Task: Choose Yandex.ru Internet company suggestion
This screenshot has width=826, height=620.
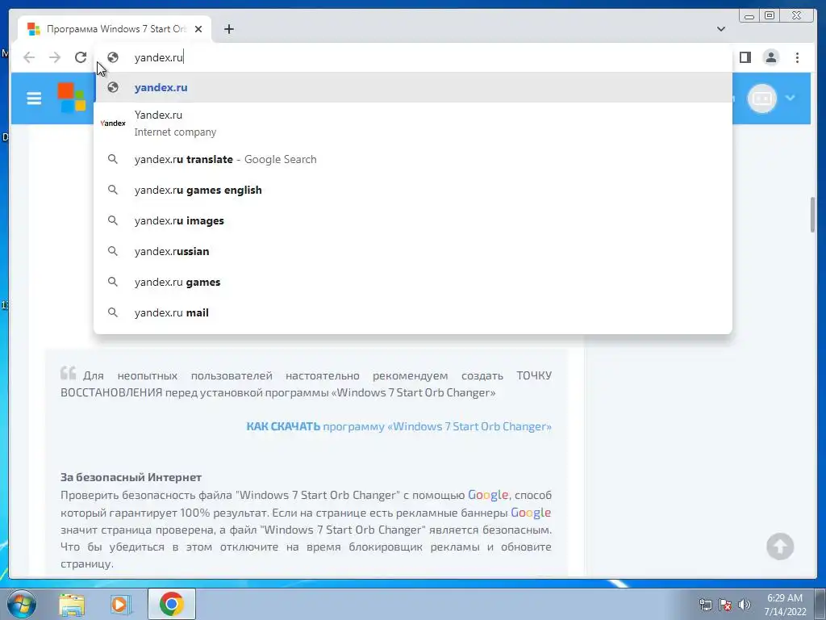Action: tap(413, 124)
